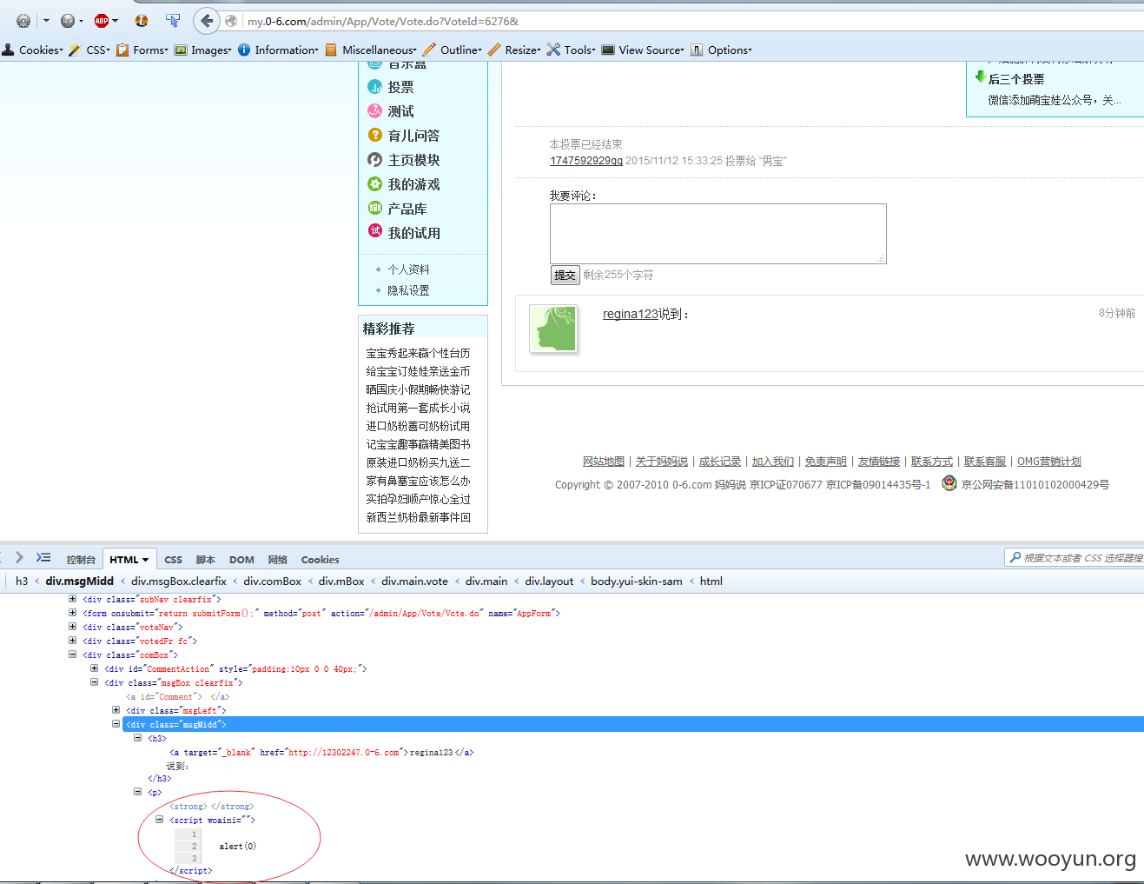Image resolution: width=1144 pixels, height=884 pixels.
Task: Open the Cookies menu in Web Developer toolbar
Action: [x=33, y=50]
